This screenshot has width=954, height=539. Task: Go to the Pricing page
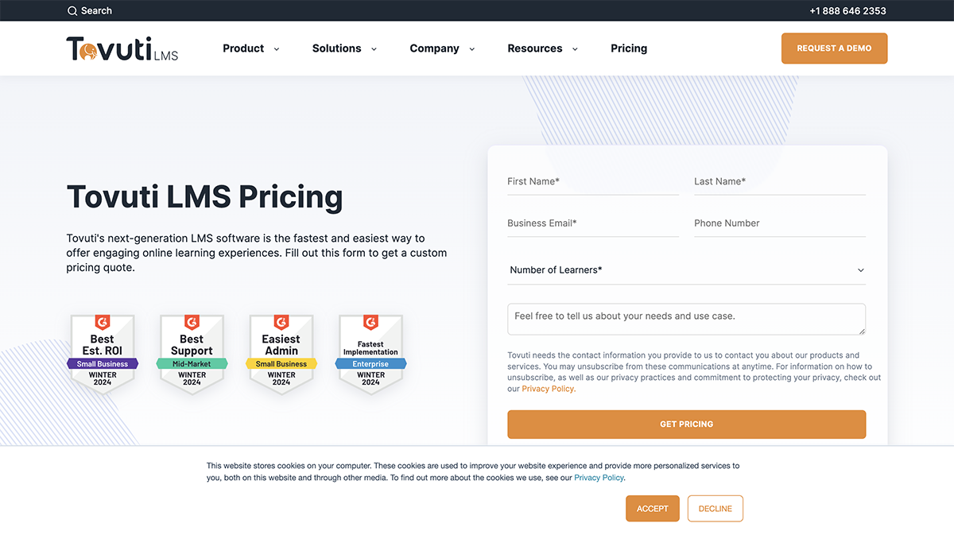click(x=629, y=48)
